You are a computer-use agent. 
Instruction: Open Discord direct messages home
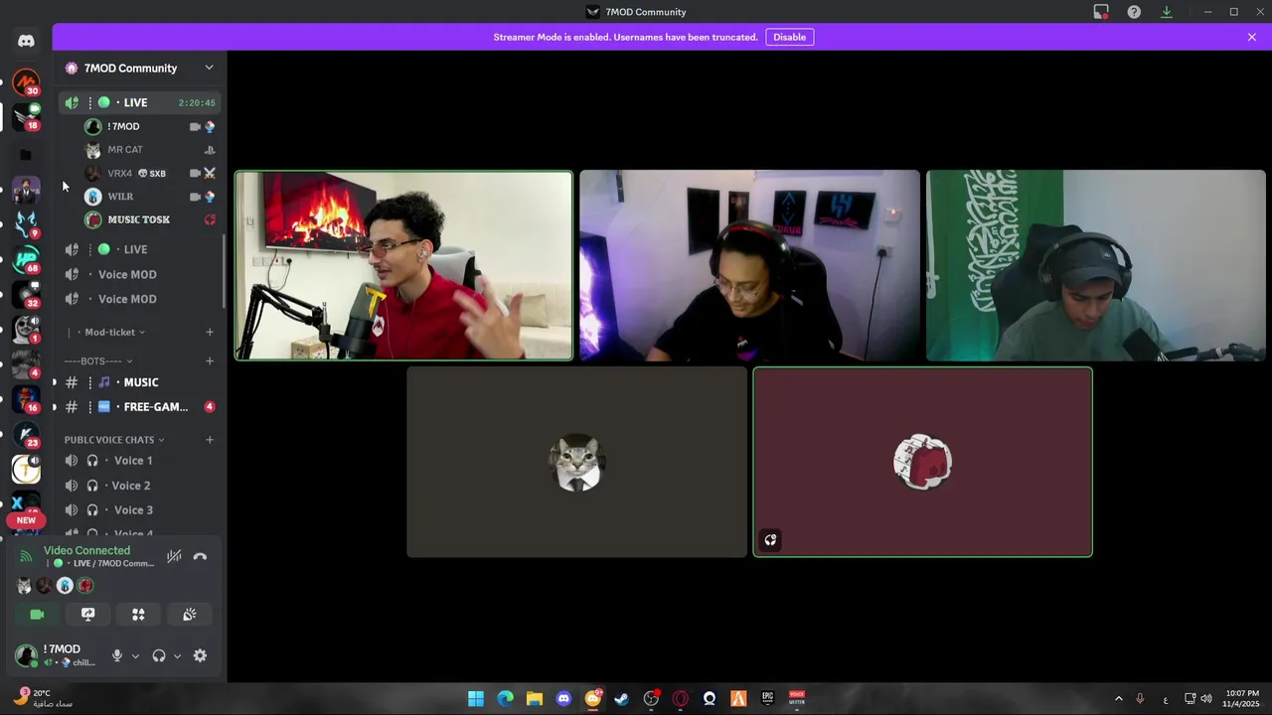(x=26, y=41)
